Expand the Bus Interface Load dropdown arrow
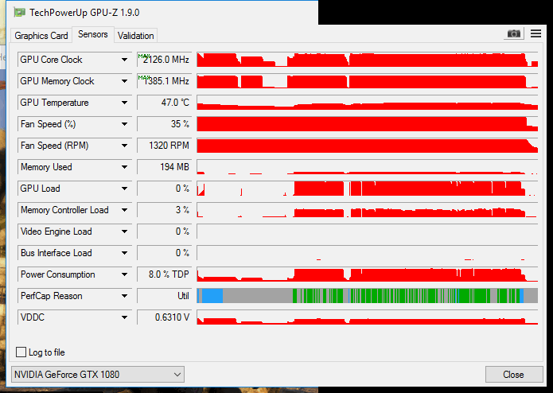This screenshot has width=553, height=393. pos(124,253)
